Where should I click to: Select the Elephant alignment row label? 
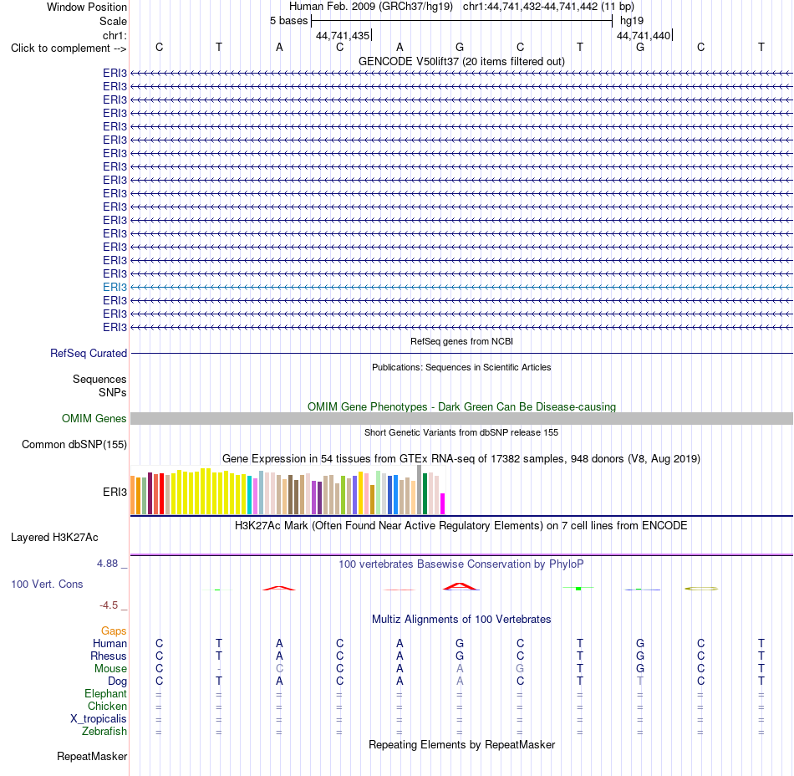pyautogui.click(x=105, y=694)
